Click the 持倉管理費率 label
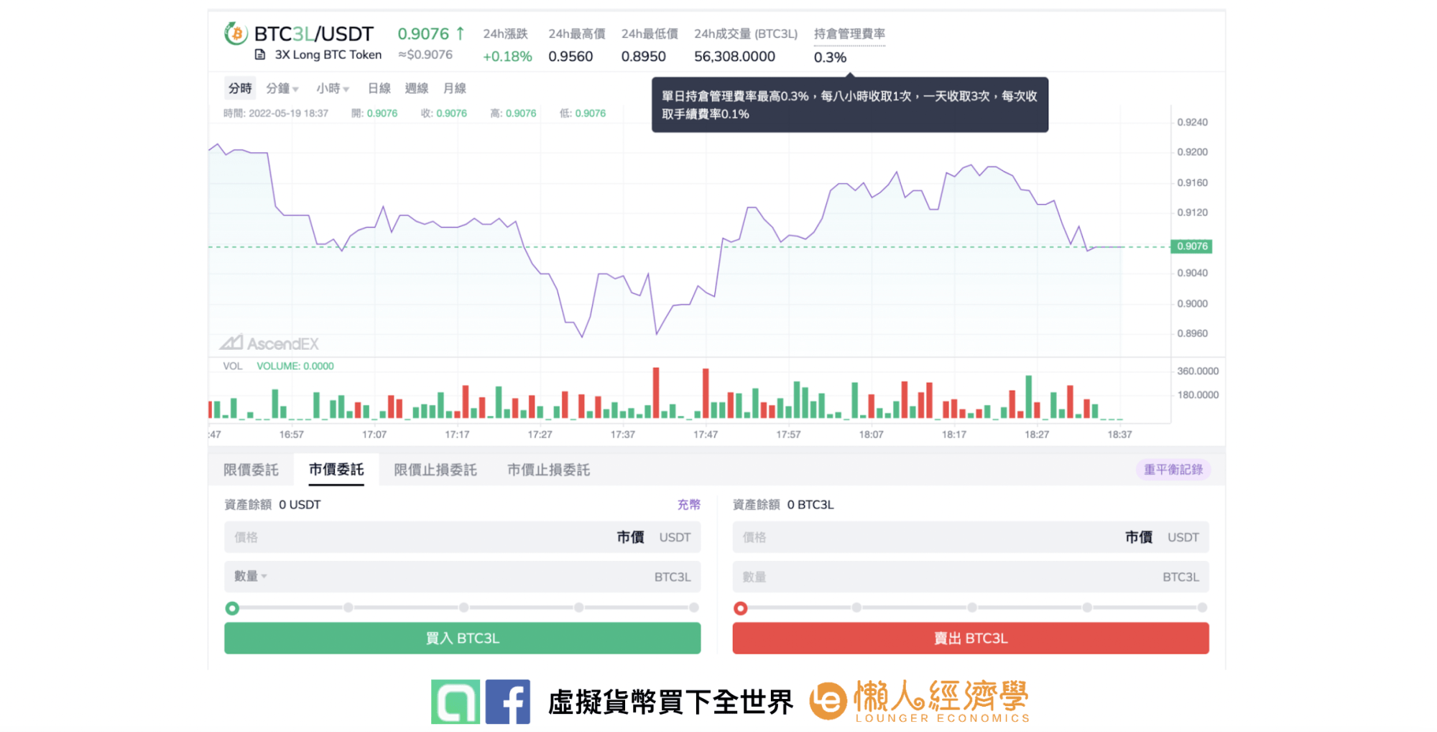Screen dimensions: 1437x732 (849, 34)
